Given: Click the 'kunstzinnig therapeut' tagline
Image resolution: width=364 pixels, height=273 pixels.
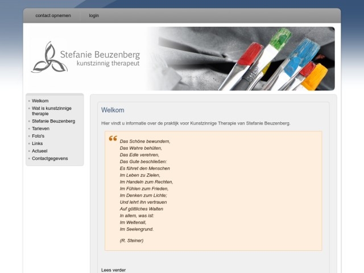Looking at the screenshot, I should pos(107,64).
